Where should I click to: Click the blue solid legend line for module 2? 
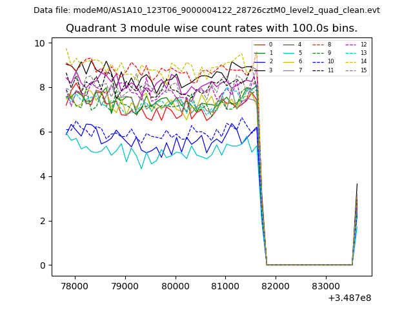260,61
